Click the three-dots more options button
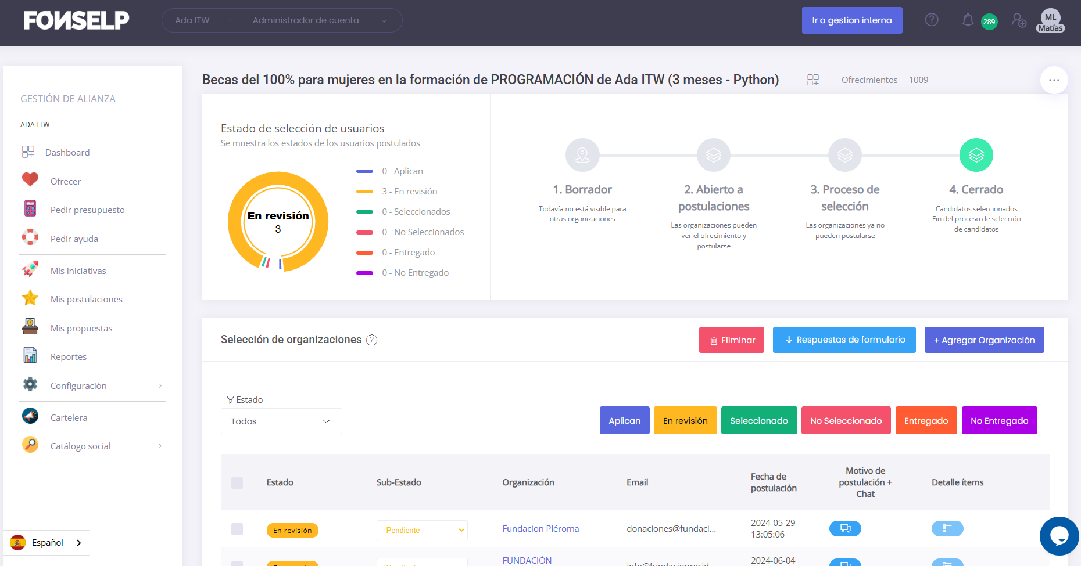1081x566 pixels. click(1054, 80)
